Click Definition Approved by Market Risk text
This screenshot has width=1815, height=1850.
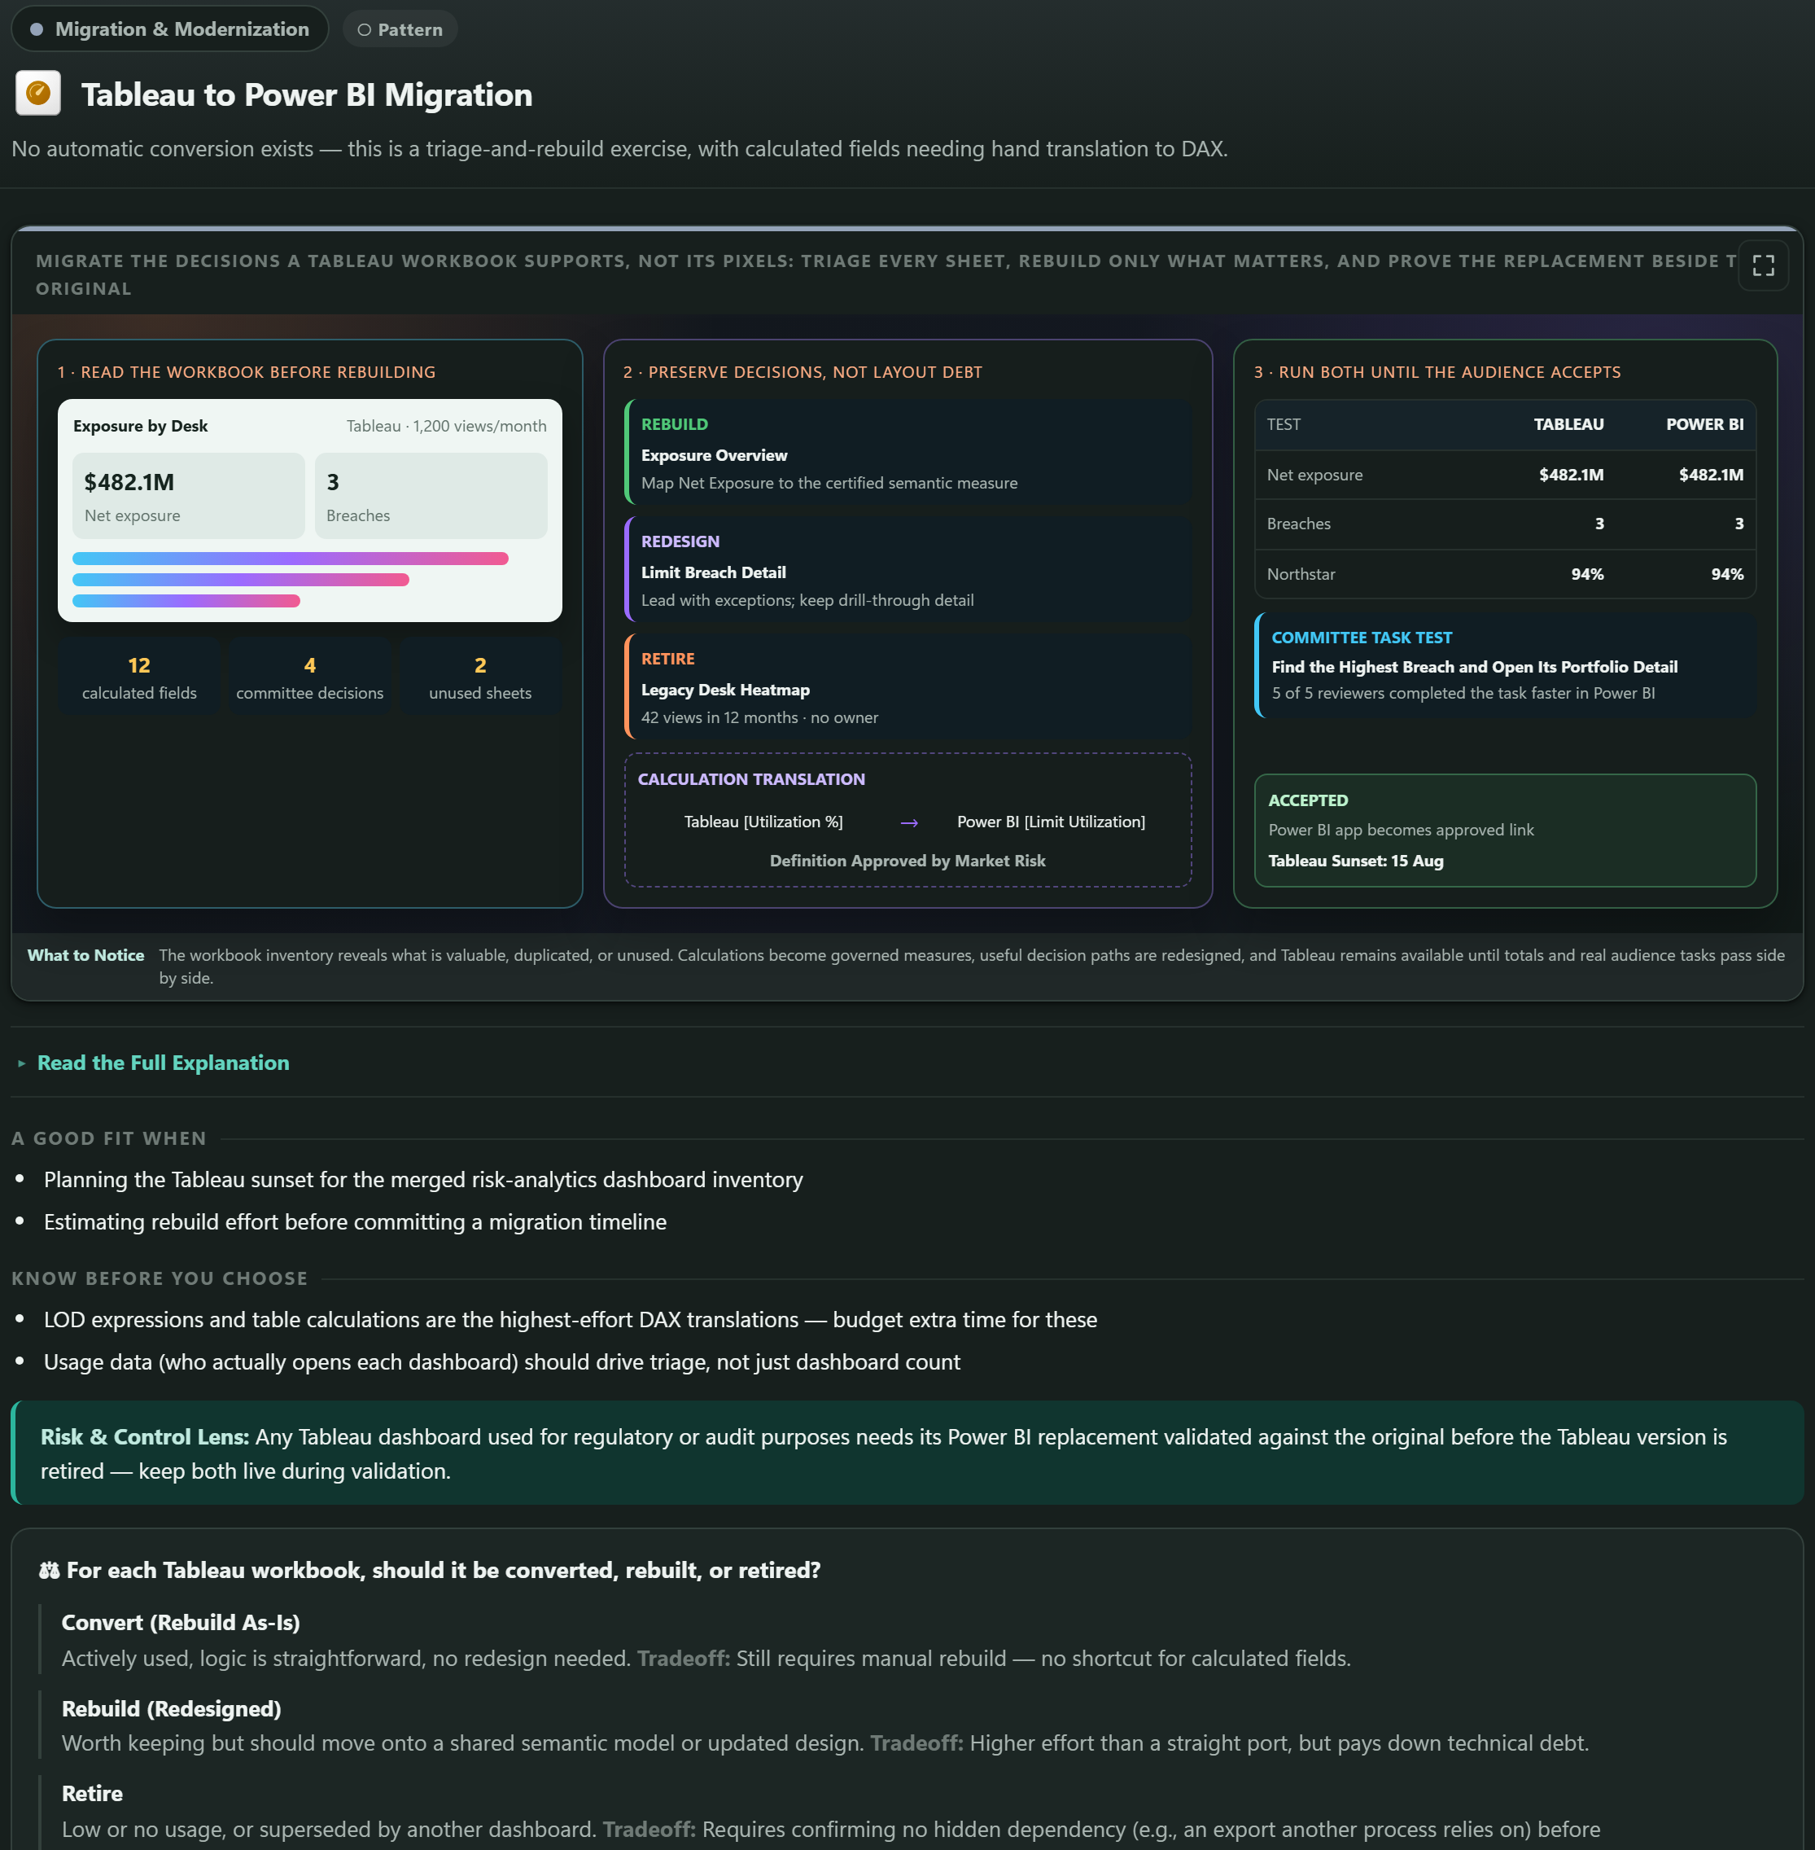pos(907,861)
